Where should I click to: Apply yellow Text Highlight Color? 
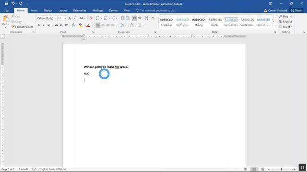click(81, 25)
